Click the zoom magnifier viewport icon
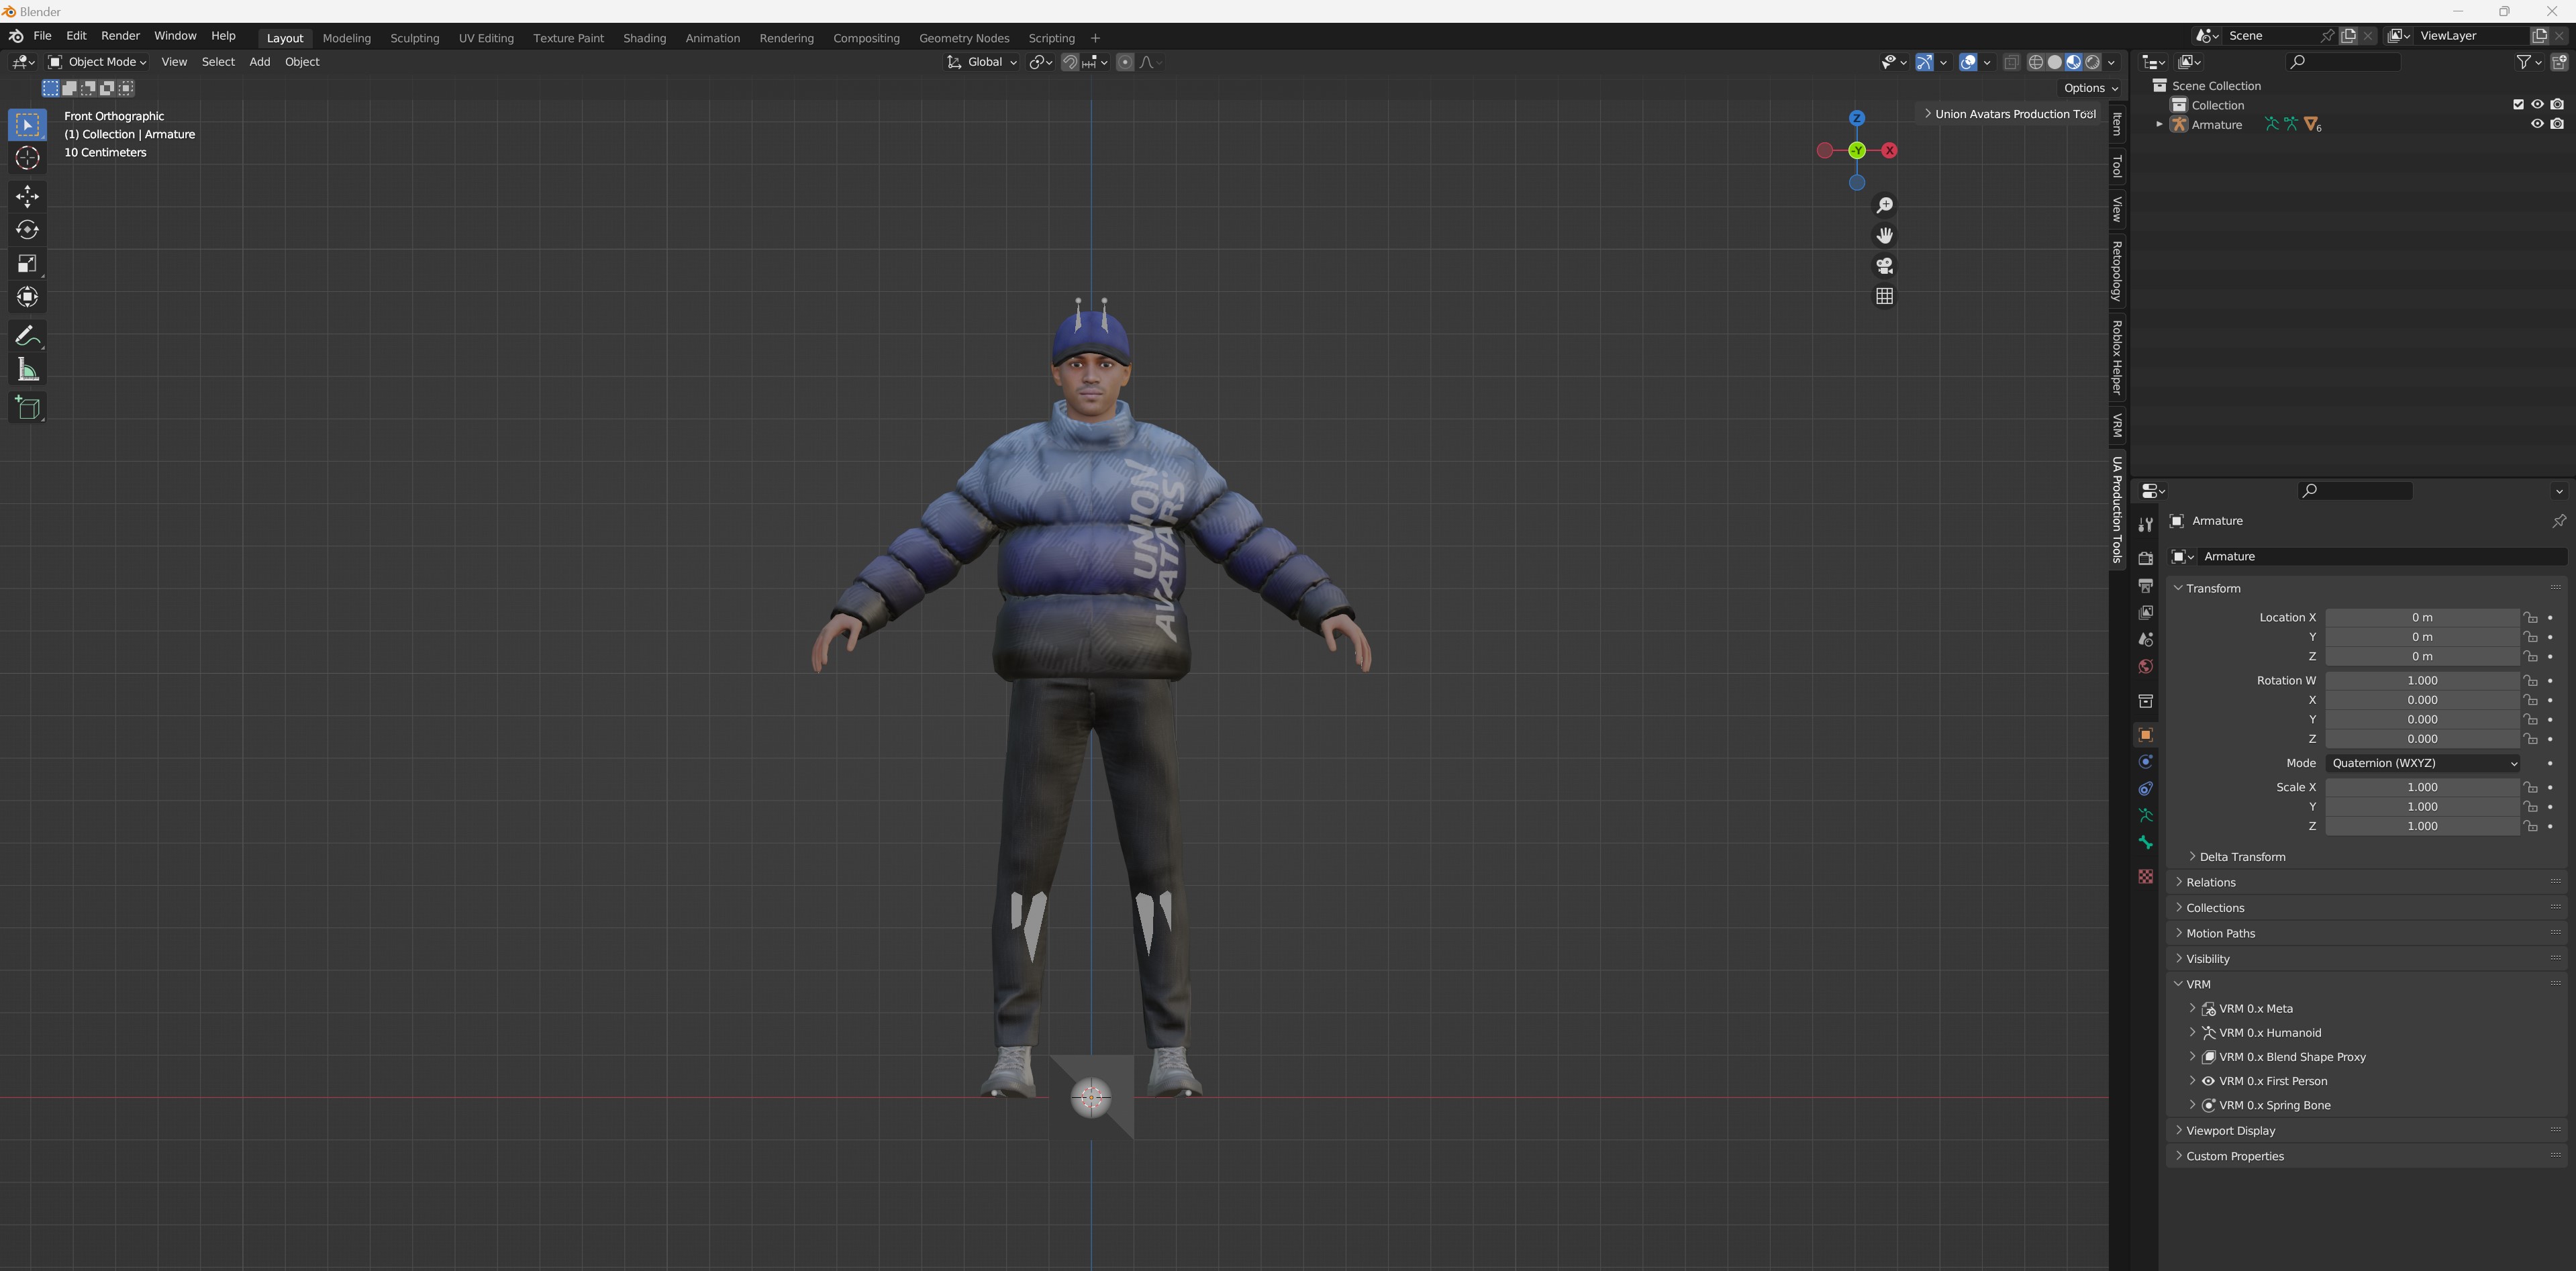2576x1271 pixels. click(x=1884, y=205)
